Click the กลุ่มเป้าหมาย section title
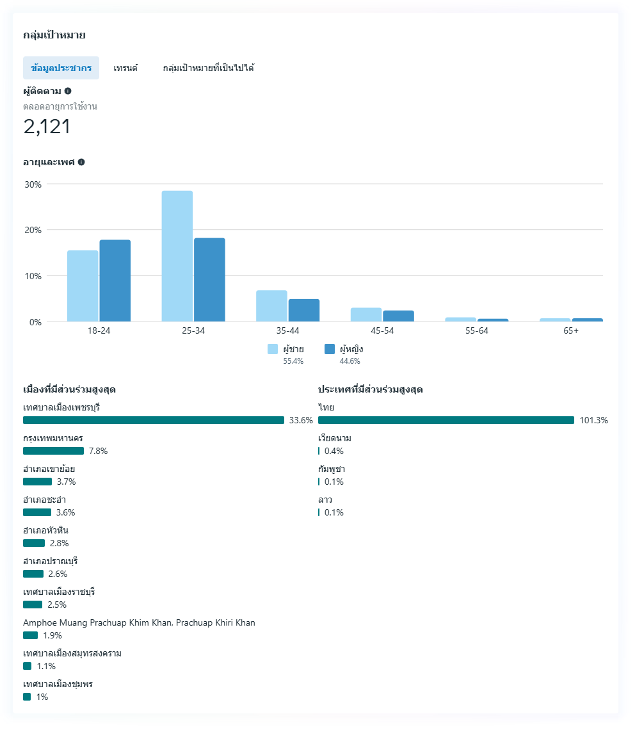This screenshot has width=644, height=739. click(54, 35)
